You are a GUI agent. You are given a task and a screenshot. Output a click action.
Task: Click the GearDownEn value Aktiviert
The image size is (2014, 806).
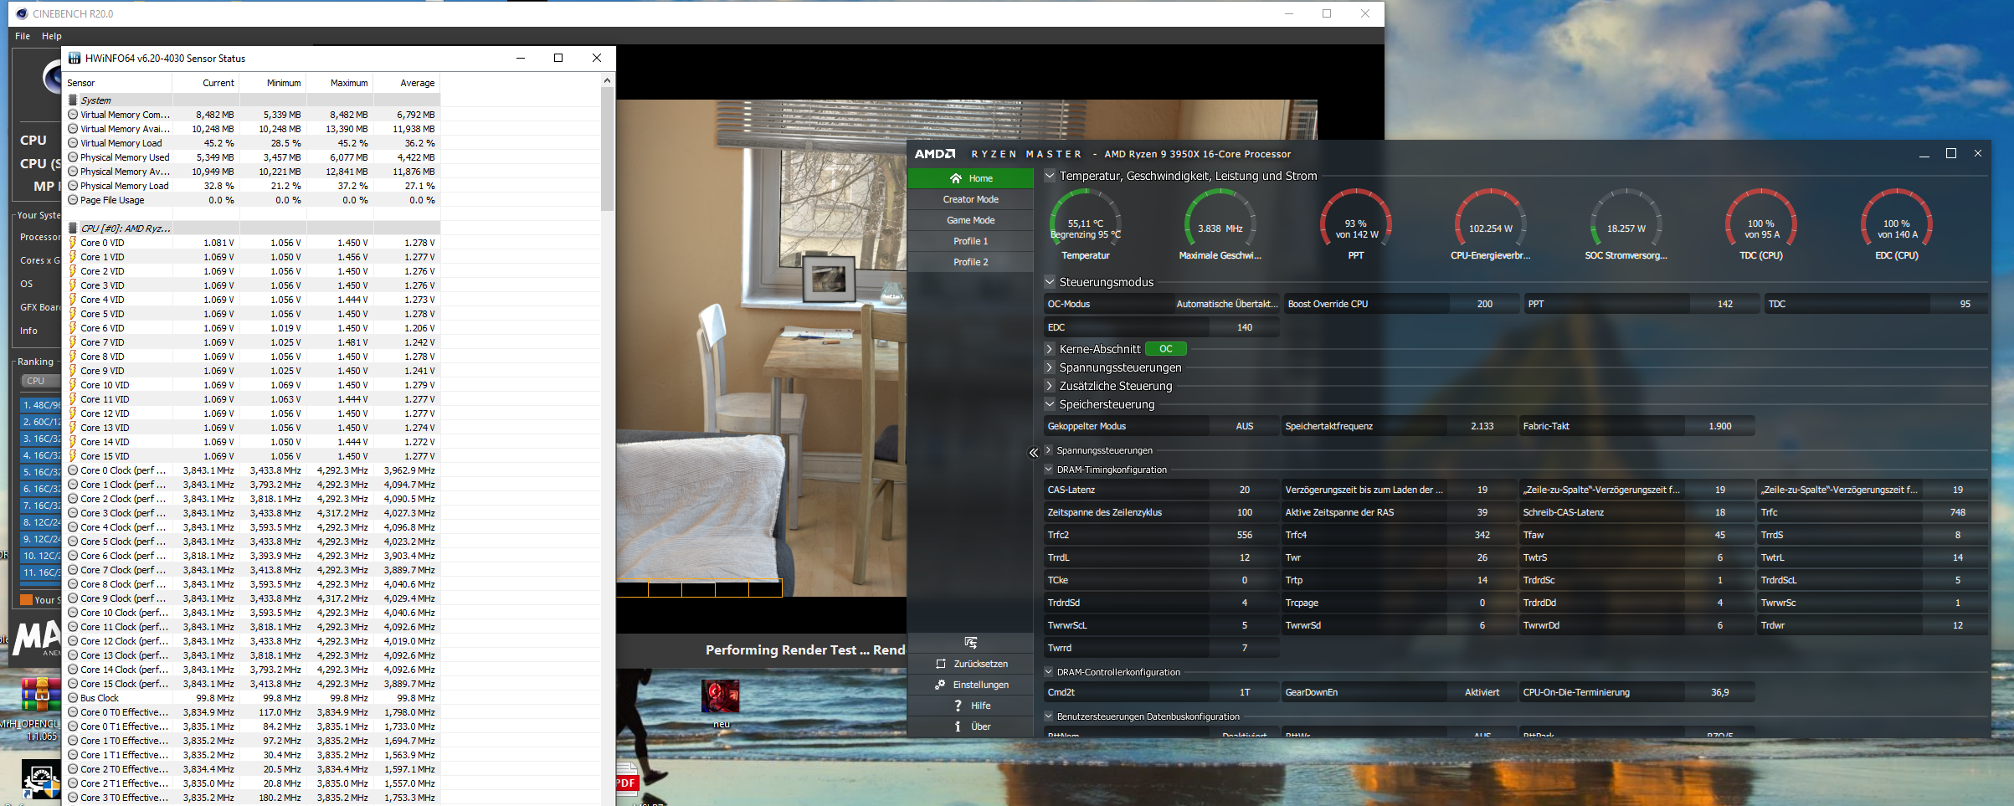pyautogui.click(x=1482, y=692)
